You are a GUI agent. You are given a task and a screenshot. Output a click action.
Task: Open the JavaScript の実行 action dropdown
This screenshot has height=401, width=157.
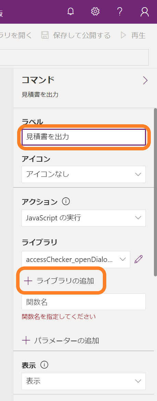(84, 218)
